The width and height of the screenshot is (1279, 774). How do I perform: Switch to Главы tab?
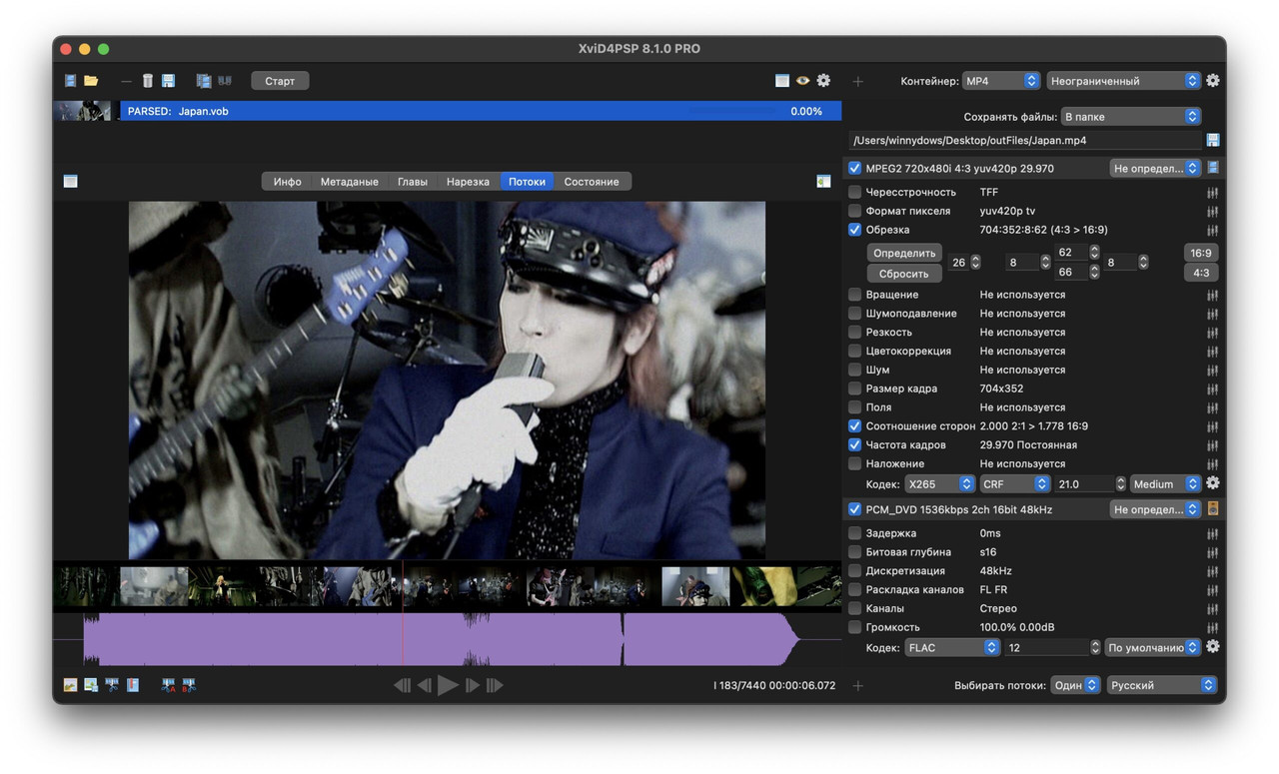[413, 182]
